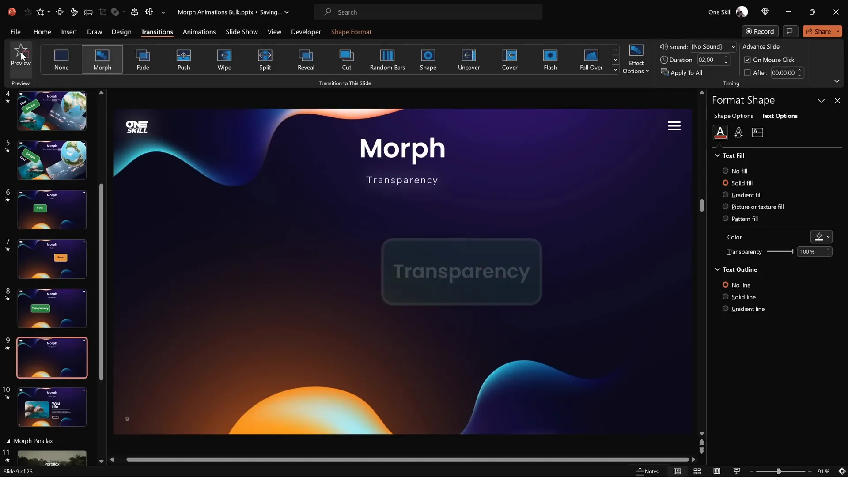Click the Transparency slider

tap(780, 251)
